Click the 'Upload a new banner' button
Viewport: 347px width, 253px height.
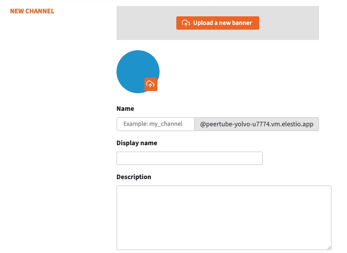click(217, 23)
